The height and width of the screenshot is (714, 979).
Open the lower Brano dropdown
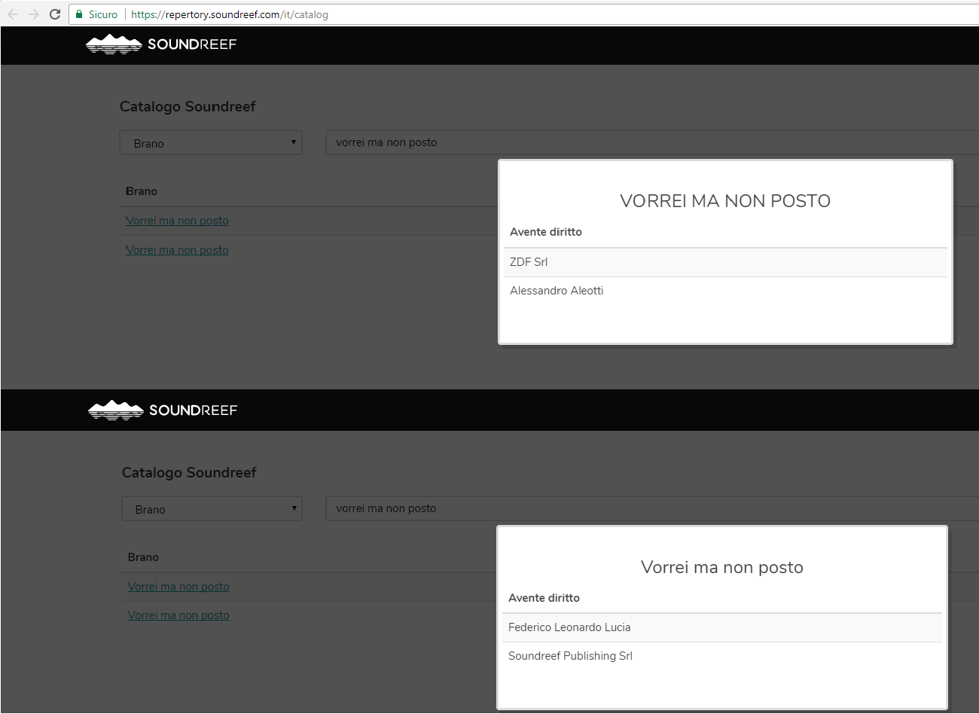tap(212, 509)
